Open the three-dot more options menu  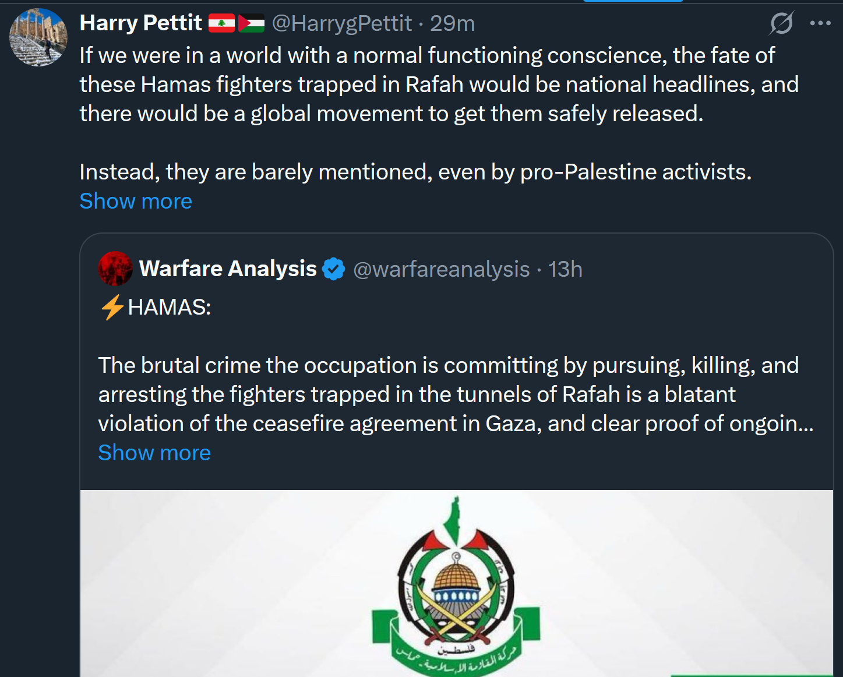pyautogui.click(x=820, y=23)
